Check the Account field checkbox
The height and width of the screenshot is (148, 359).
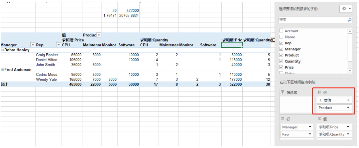coord(281,30)
